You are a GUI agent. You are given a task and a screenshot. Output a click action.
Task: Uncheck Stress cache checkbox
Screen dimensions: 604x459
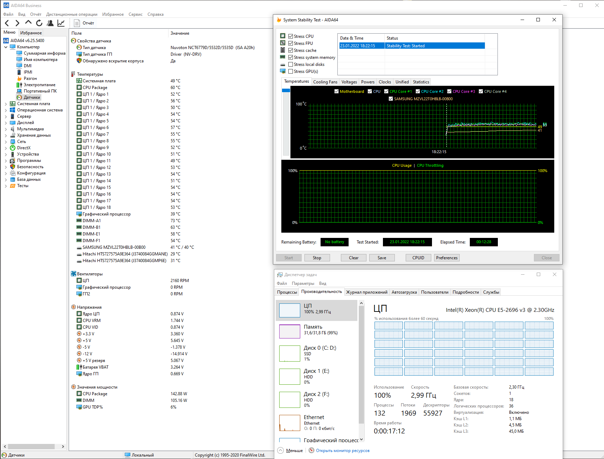(291, 50)
